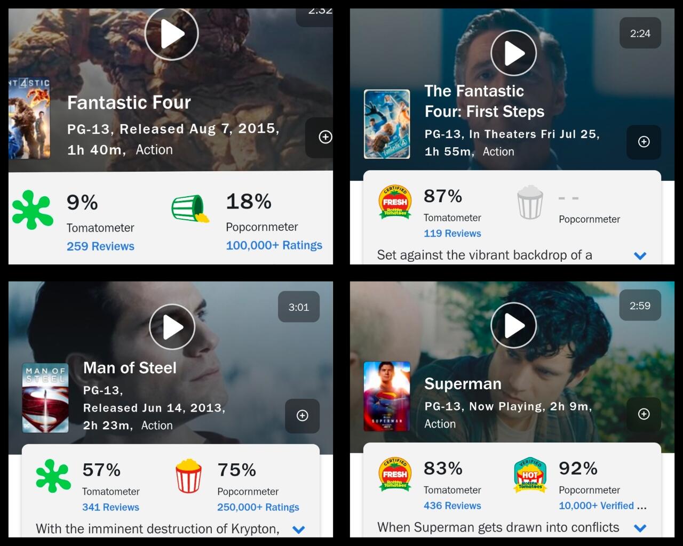Add Man of Steel to watchlist
This screenshot has height=546, width=683.
(302, 416)
